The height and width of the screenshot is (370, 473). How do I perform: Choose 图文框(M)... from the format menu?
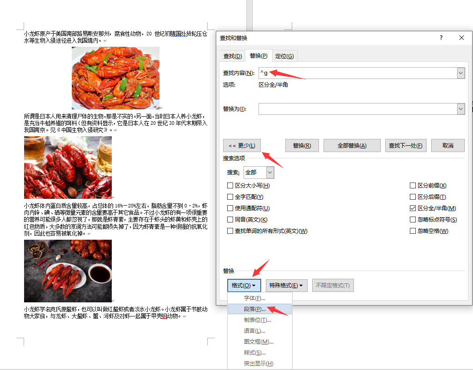point(260,342)
